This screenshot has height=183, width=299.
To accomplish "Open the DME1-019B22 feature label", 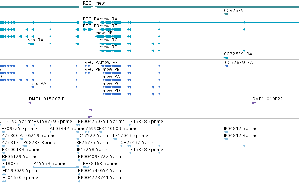I will pos(267,99).
